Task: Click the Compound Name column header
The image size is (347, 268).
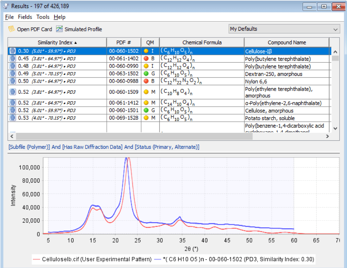Action: point(287,42)
